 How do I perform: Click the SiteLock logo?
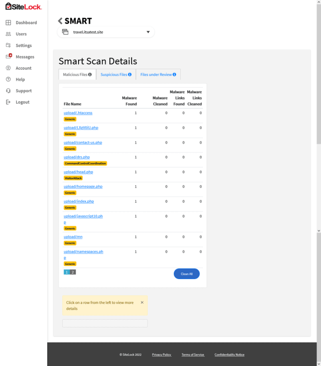(23, 6)
